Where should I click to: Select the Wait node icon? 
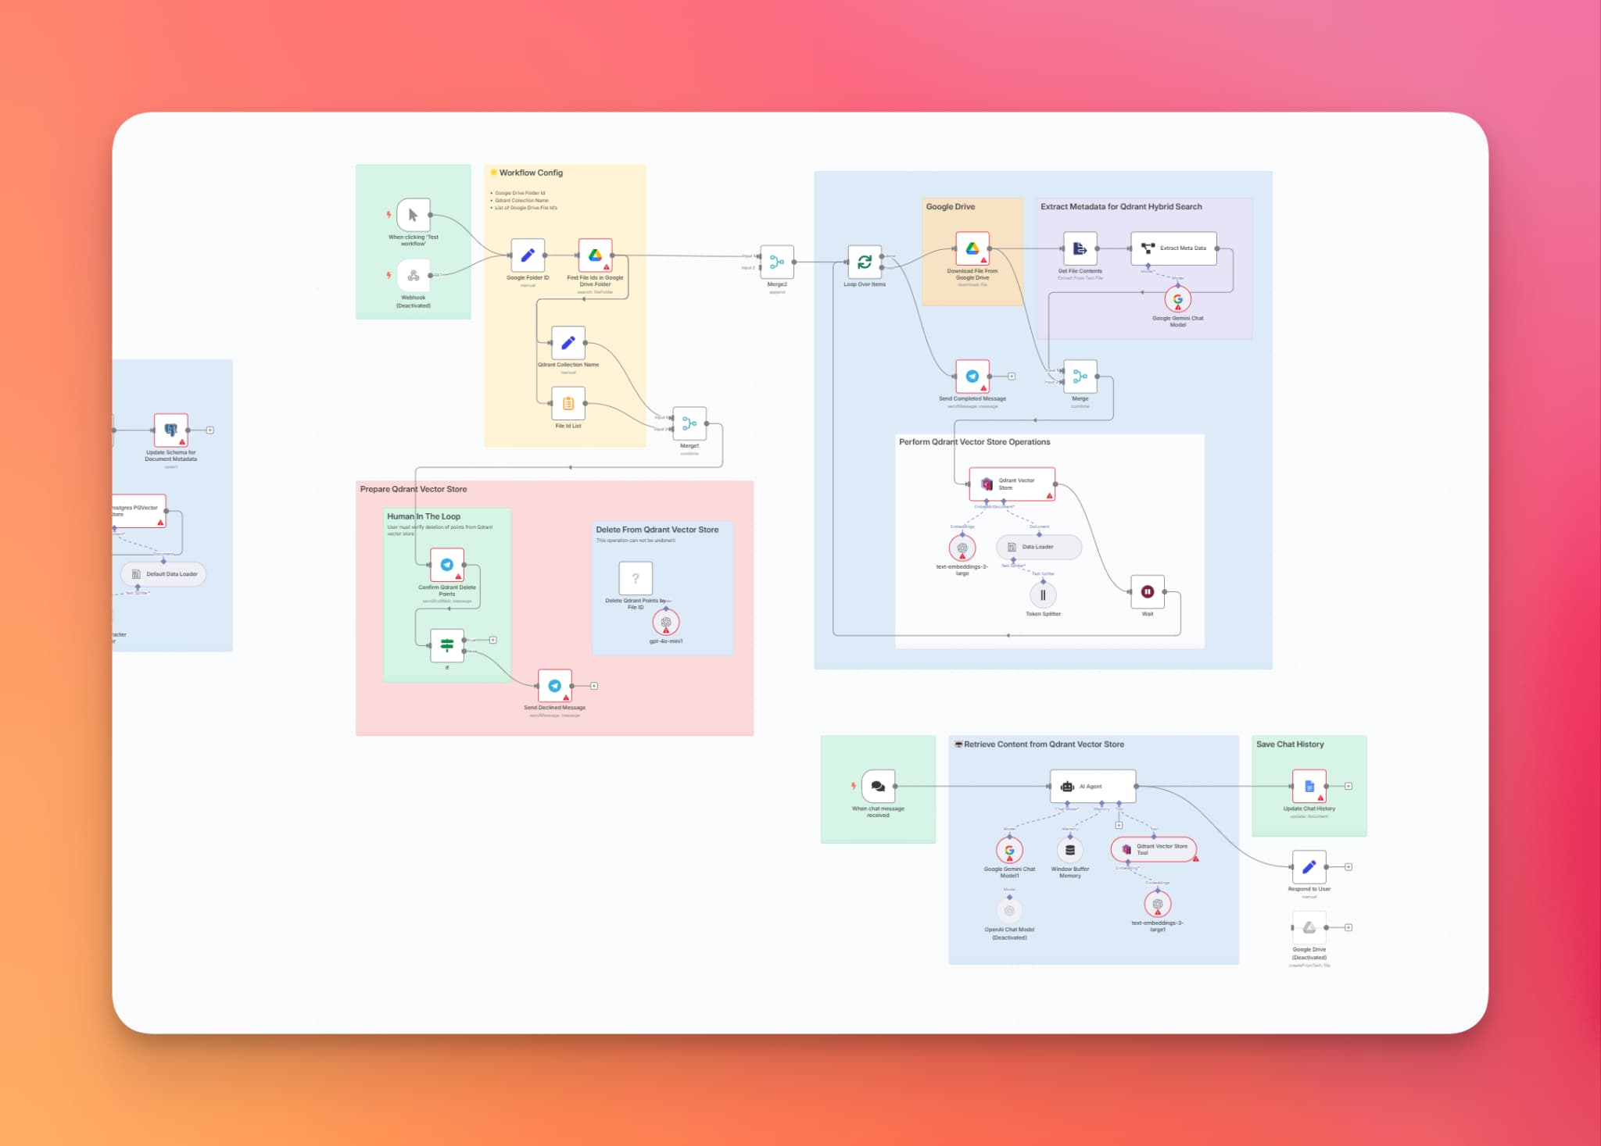click(x=1147, y=592)
